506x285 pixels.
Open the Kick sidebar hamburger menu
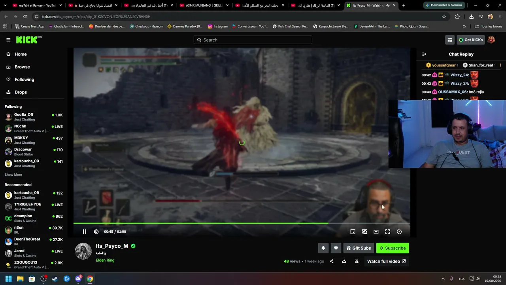coord(8,40)
